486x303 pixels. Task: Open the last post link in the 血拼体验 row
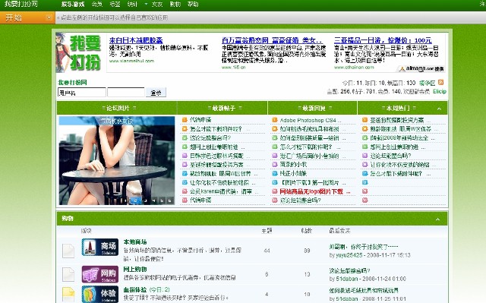[363, 291]
